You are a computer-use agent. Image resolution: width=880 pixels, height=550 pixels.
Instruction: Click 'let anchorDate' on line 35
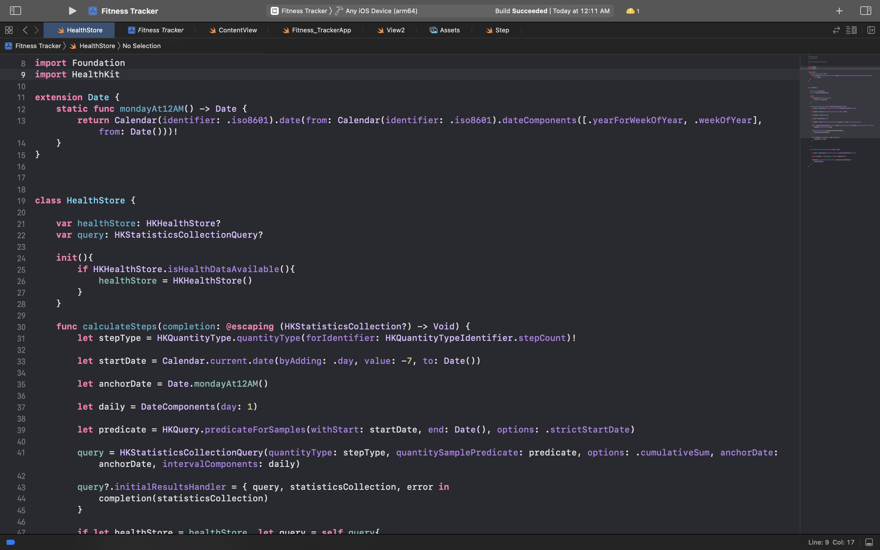(114, 384)
